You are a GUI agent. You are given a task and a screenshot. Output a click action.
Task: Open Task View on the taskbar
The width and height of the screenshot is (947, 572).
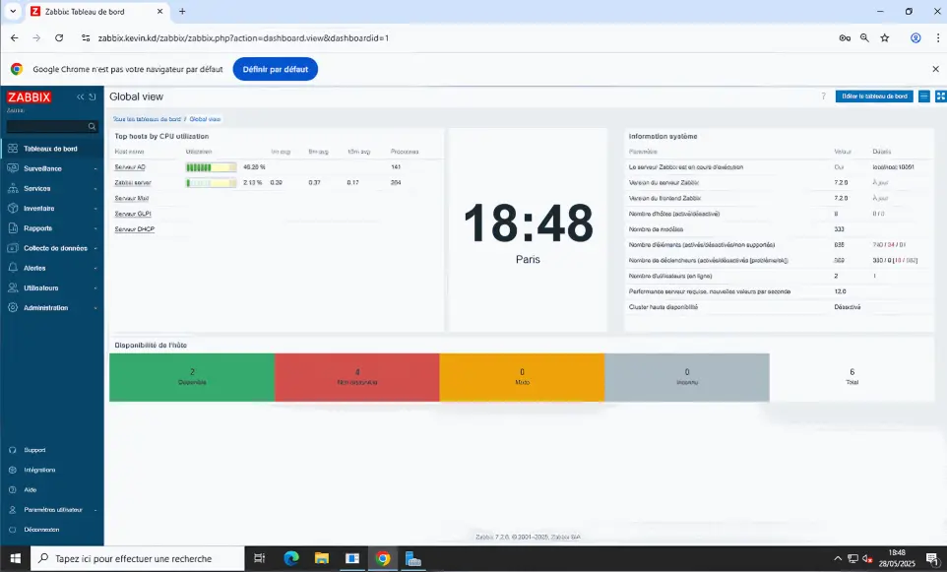[259, 559]
